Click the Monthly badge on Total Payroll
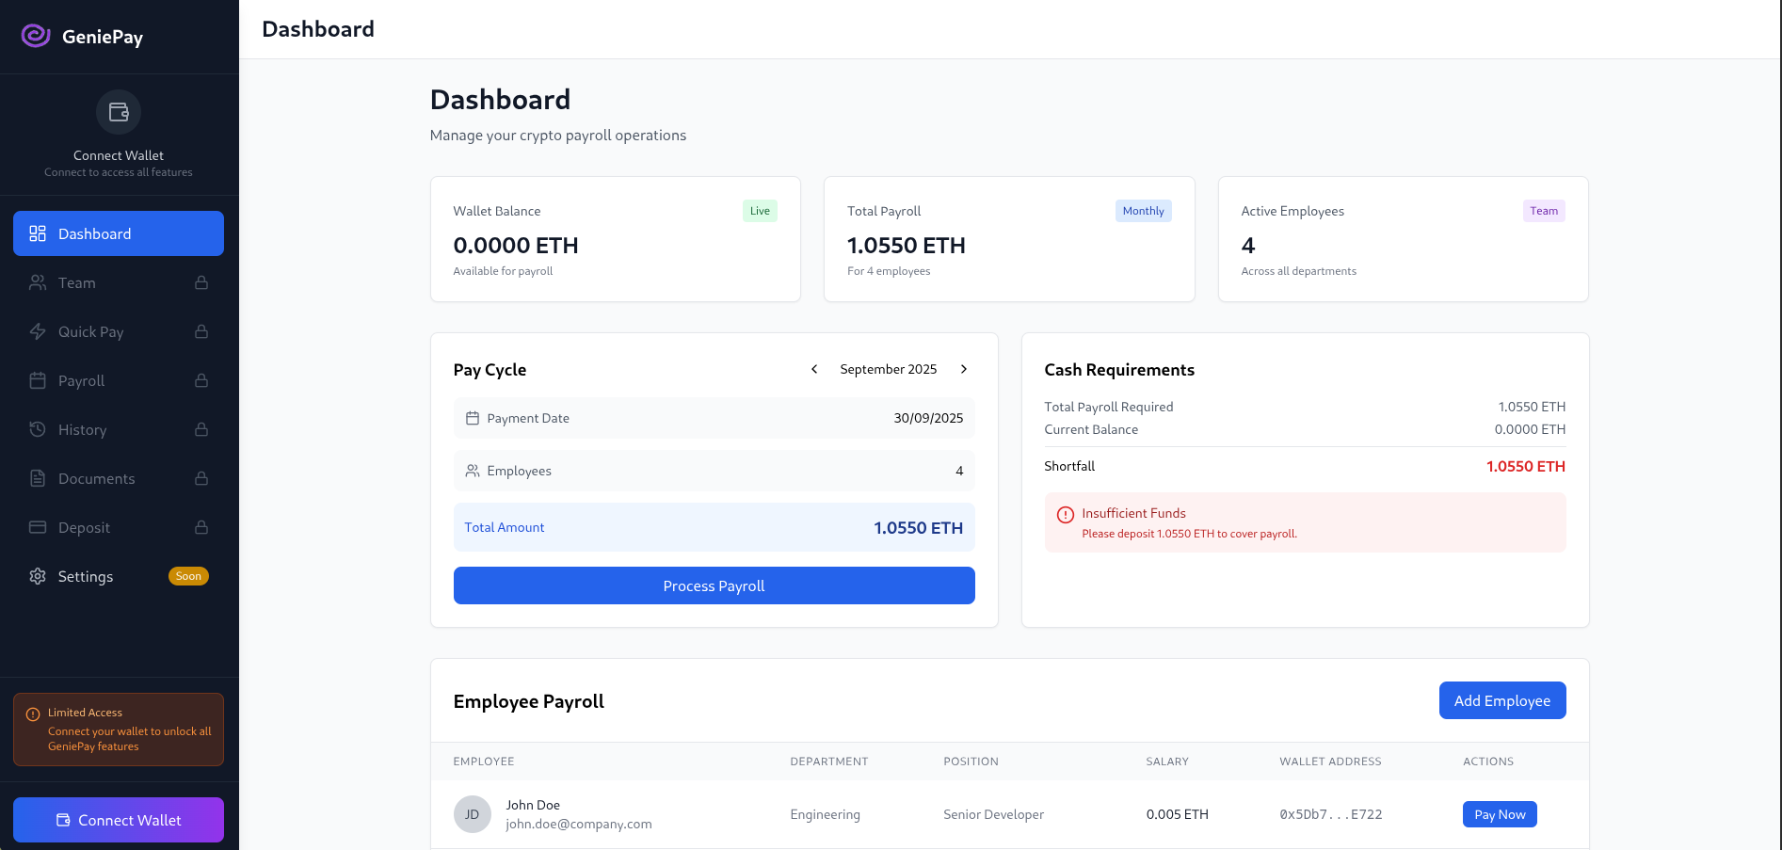The height and width of the screenshot is (850, 1782). tap(1143, 211)
